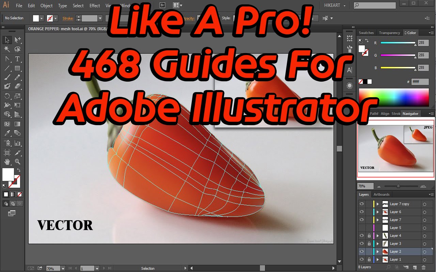Select the Perspective Grid tool
Viewport: 436px width, 272px height.
(x=17, y=114)
